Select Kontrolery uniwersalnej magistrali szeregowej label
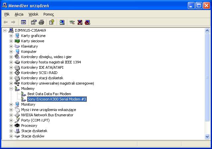Image resolution: width=212 pixels, height=149 pixels. point(57,83)
